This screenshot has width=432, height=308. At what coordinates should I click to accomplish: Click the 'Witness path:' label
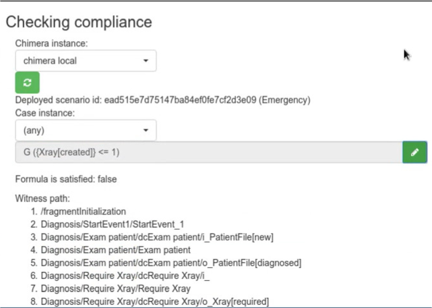click(42, 198)
